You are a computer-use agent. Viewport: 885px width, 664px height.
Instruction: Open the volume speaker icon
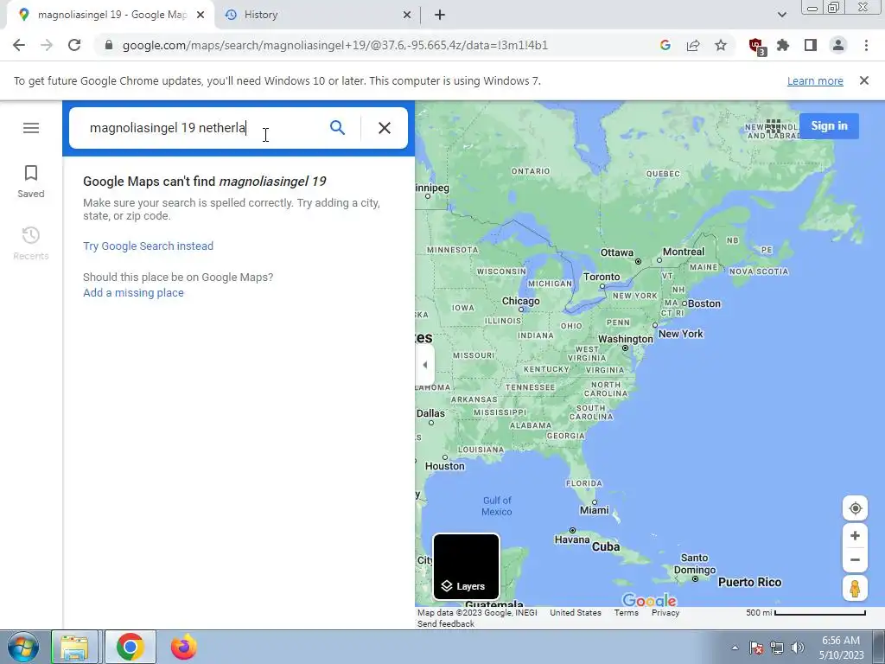click(x=798, y=648)
